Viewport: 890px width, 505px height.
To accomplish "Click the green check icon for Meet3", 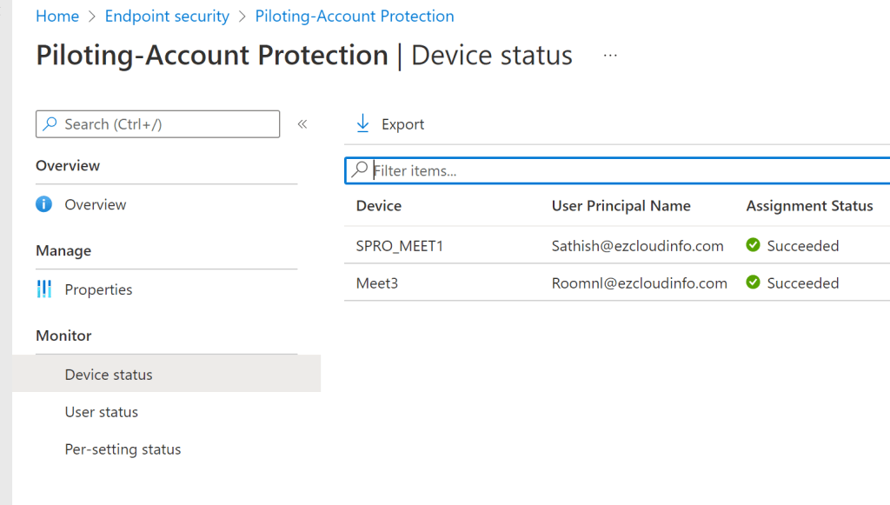I will [754, 282].
